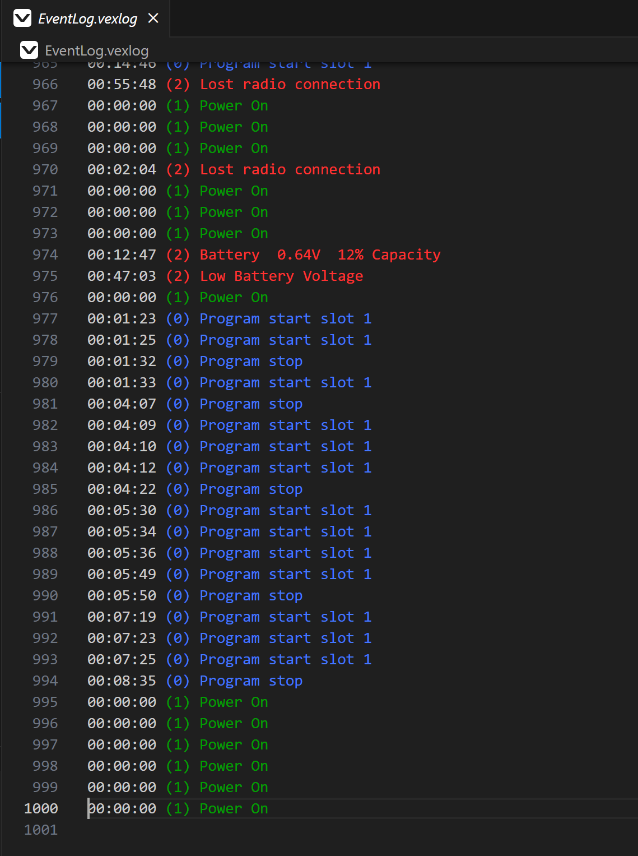The width and height of the screenshot is (638, 856).
Task: Switch to the EventLog.vexlog tab
Action: 87,18
